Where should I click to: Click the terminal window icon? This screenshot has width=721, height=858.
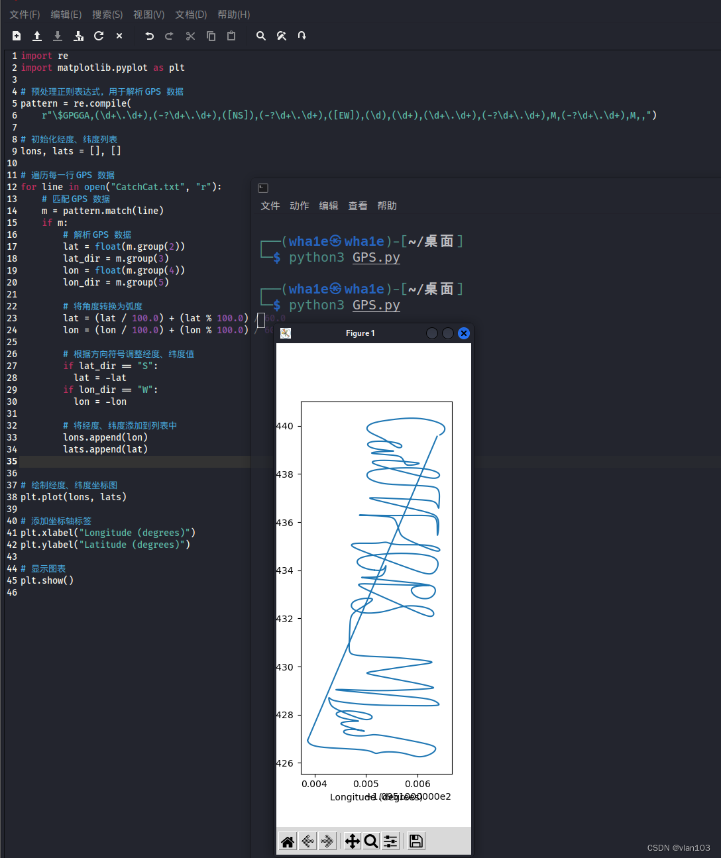click(263, 188)
